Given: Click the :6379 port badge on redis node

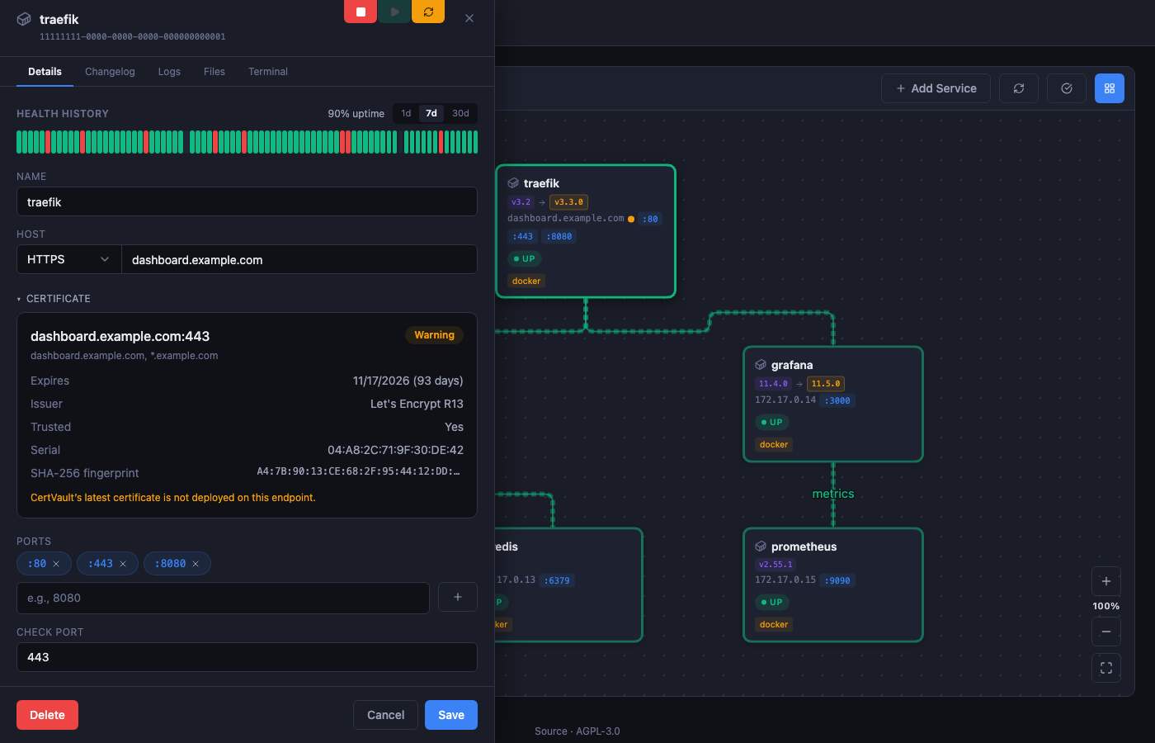Looking at the screenshot, I should coord(558,581).
